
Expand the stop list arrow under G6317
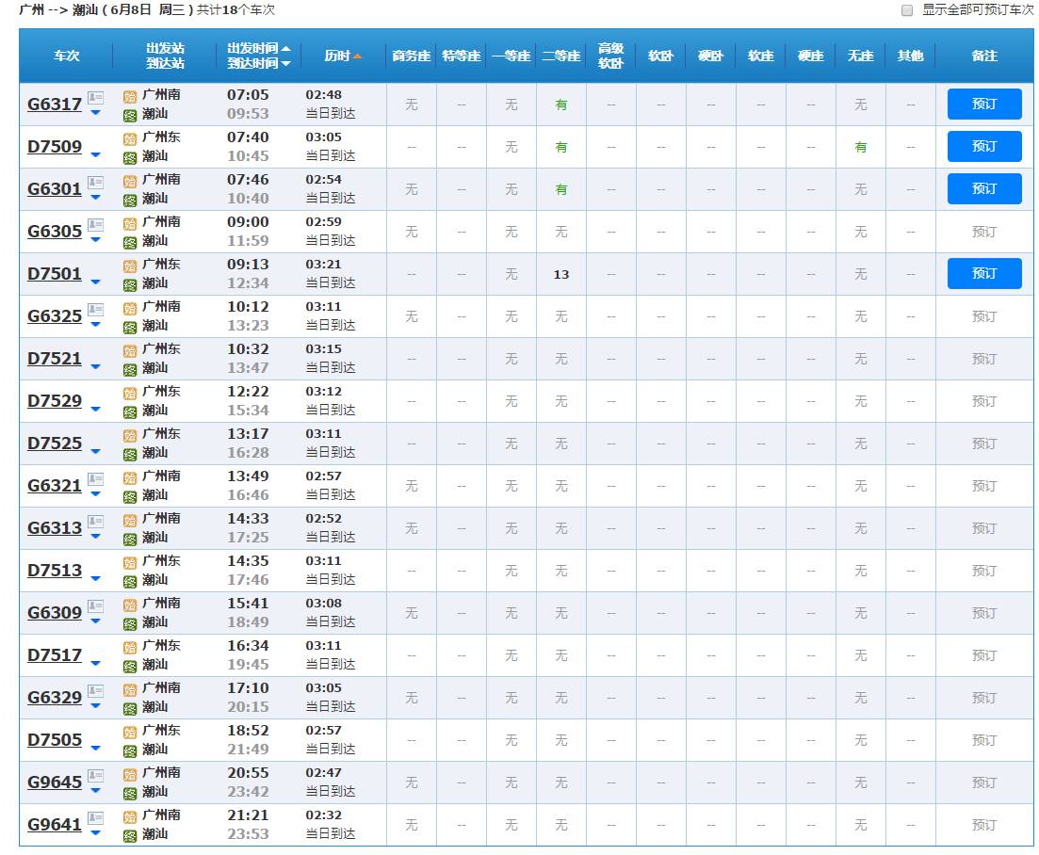[x=95, y=113]
